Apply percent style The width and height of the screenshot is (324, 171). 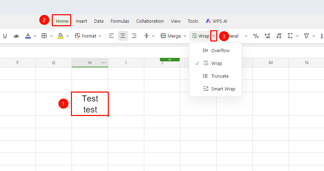tap(256, 36)
